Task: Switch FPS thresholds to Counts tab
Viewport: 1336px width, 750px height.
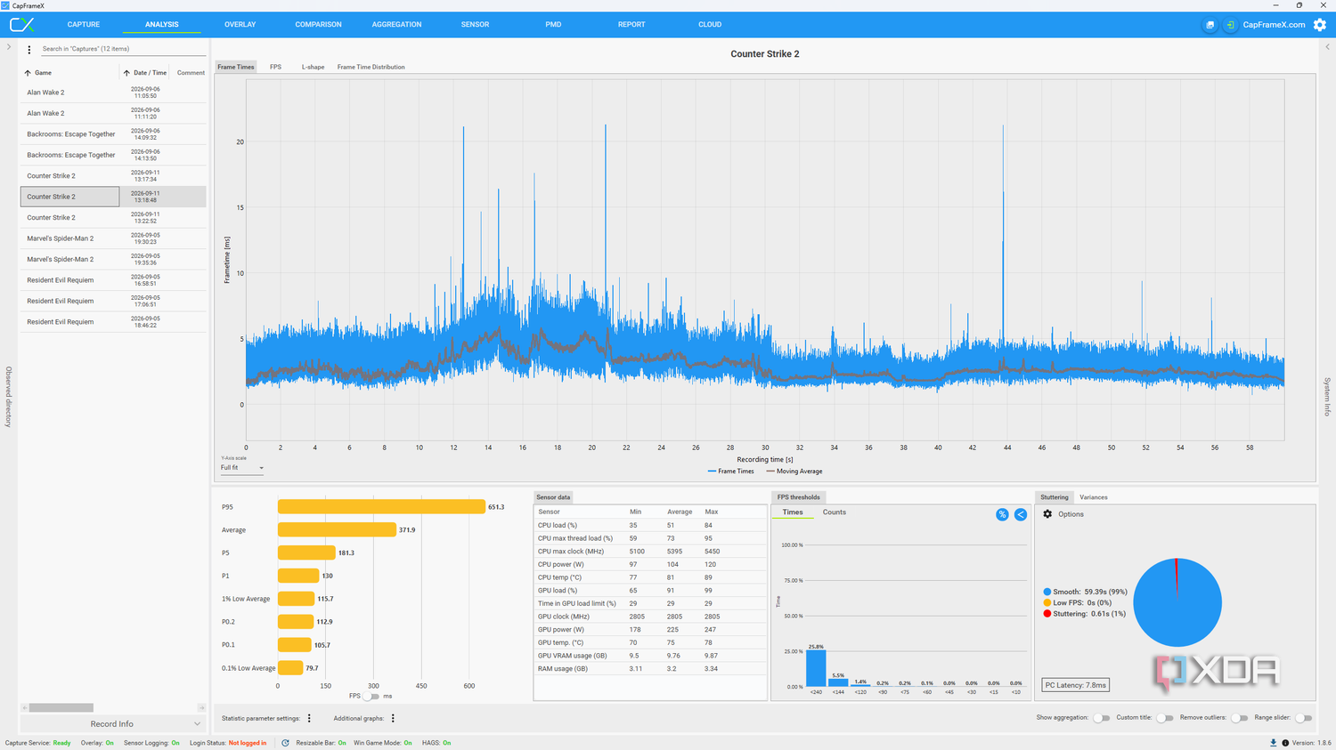Action: click(x=835, y=512)
